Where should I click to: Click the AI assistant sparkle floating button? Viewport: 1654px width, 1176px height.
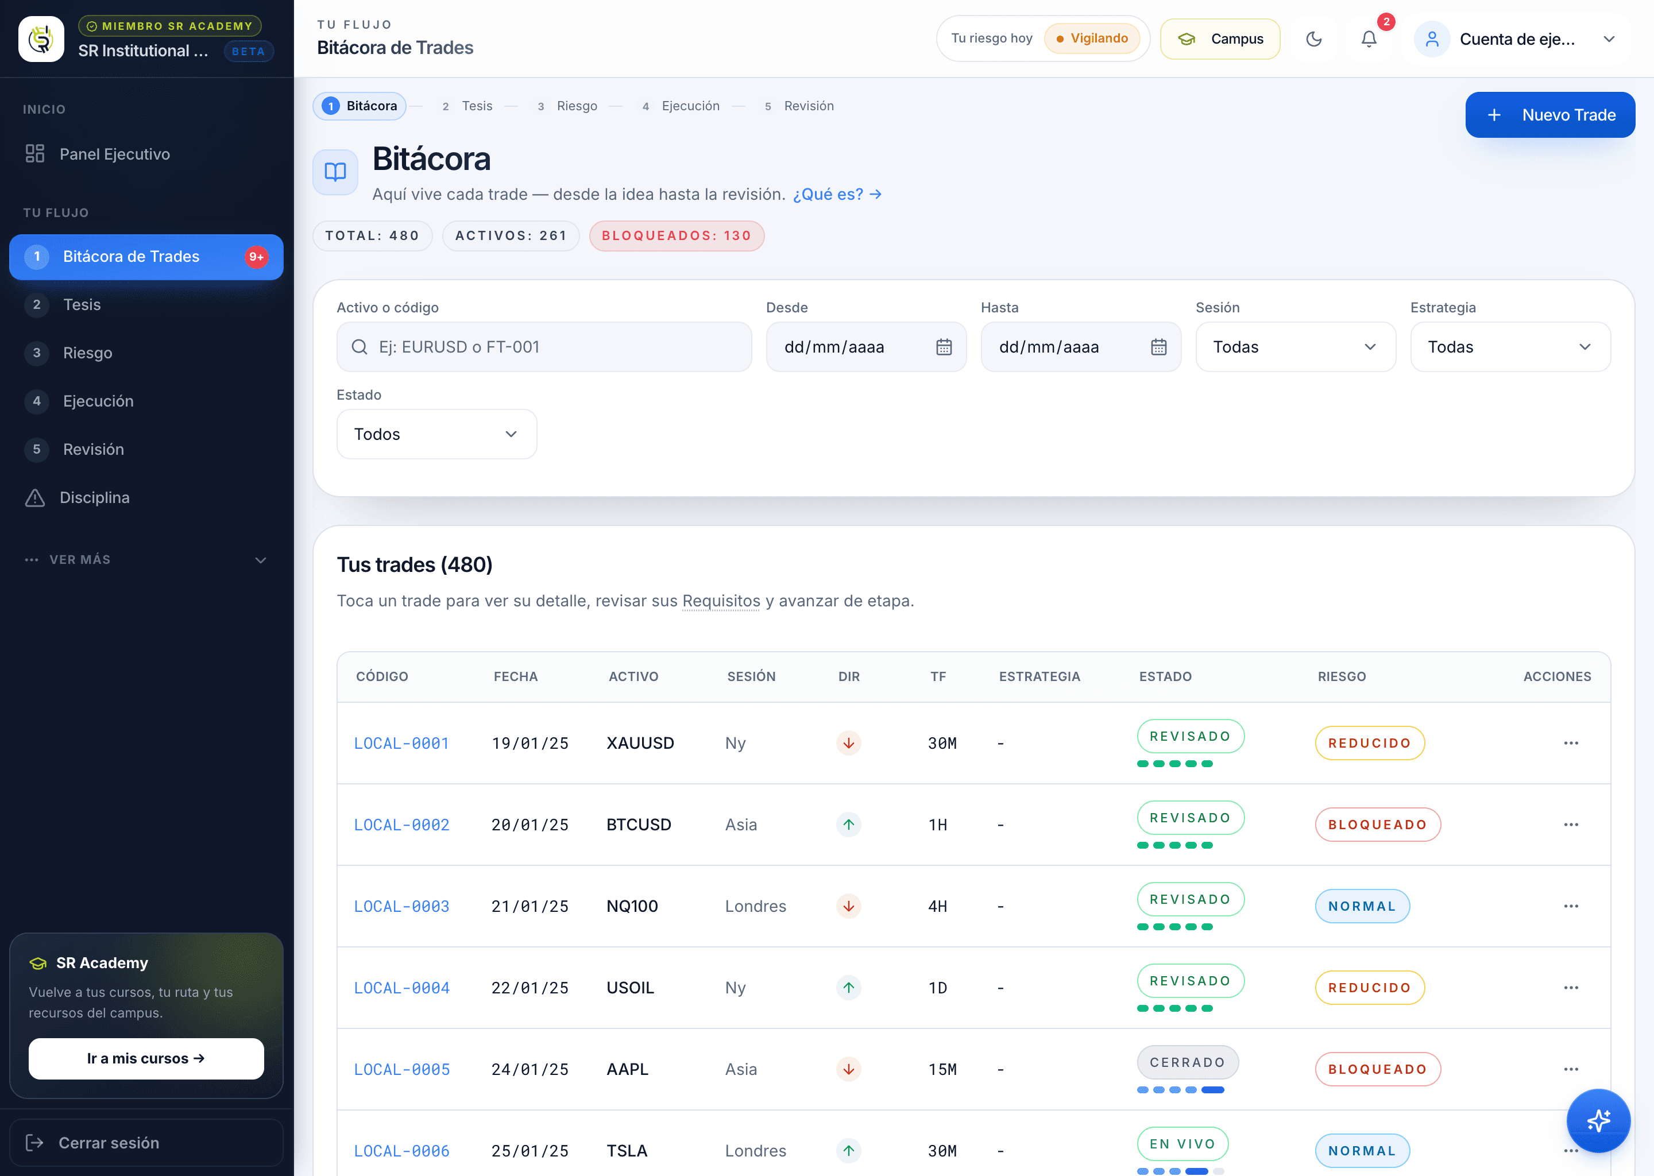1598,1120
